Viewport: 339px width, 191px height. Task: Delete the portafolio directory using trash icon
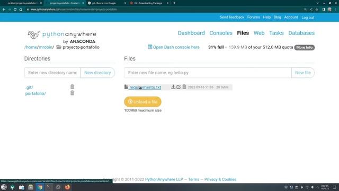pos(72,93)
